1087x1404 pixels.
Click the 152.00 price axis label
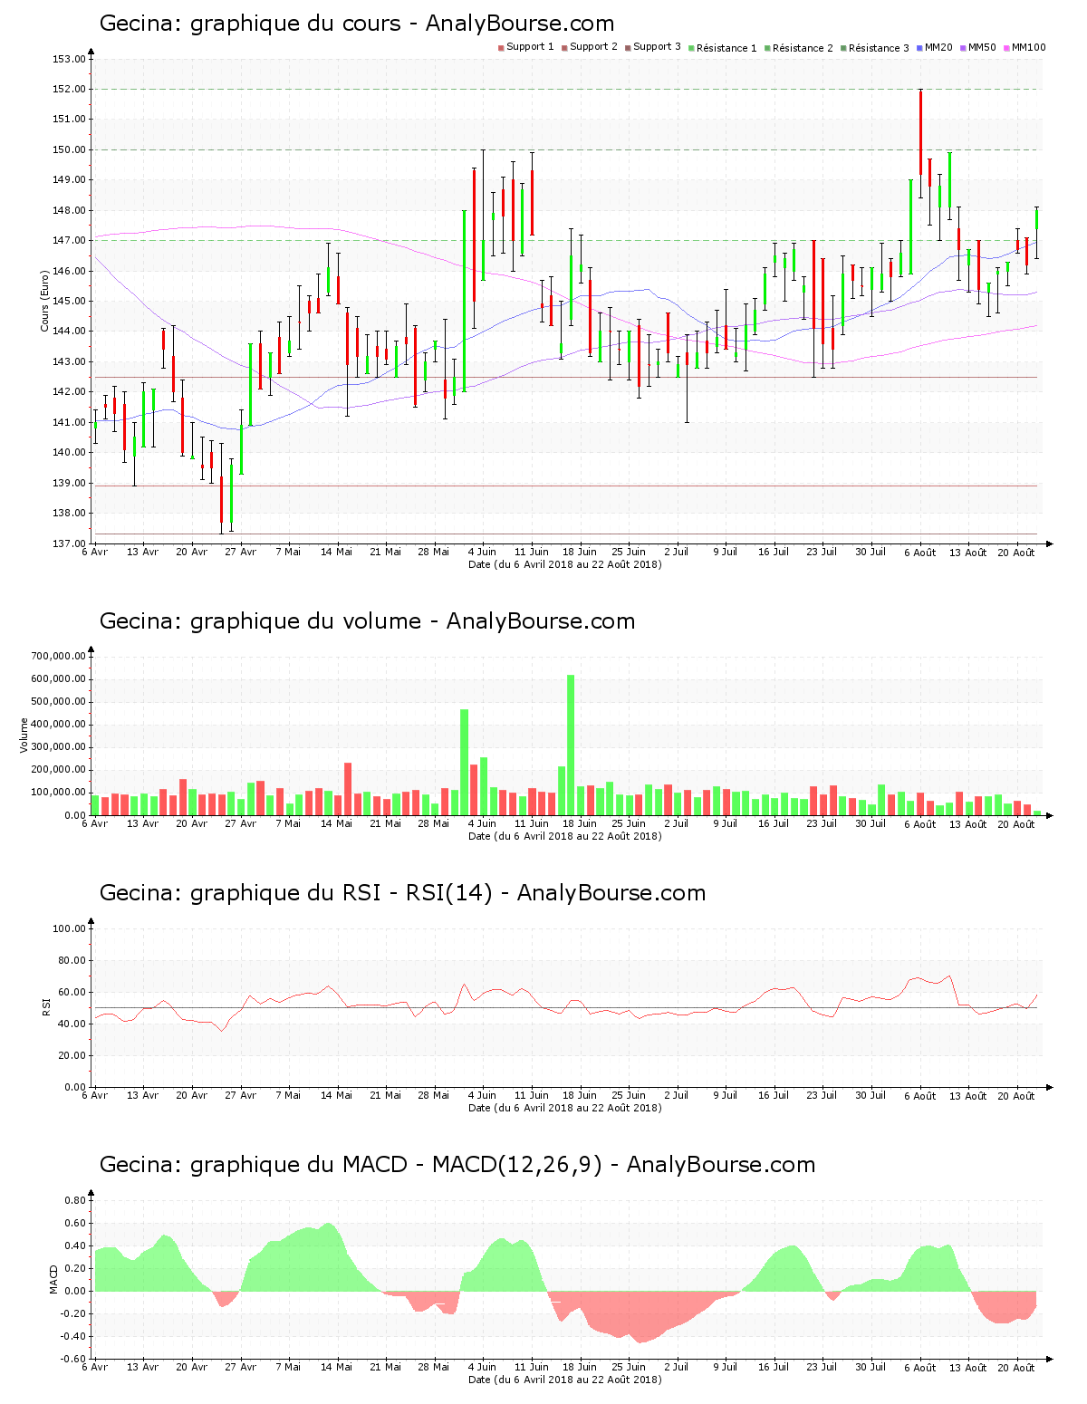click(x=70, y=89)
